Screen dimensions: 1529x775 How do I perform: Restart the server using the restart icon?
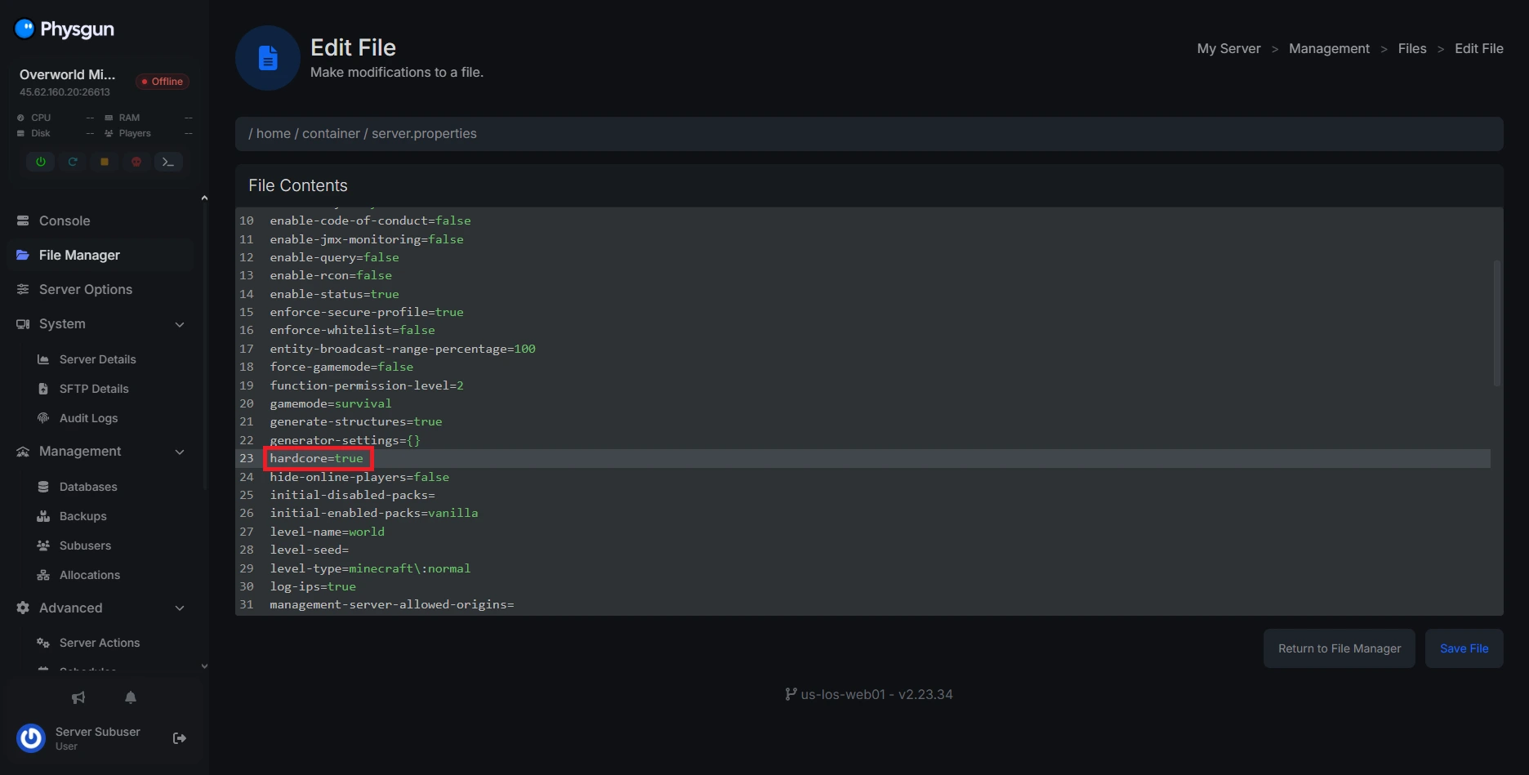(x=72, y=162)
